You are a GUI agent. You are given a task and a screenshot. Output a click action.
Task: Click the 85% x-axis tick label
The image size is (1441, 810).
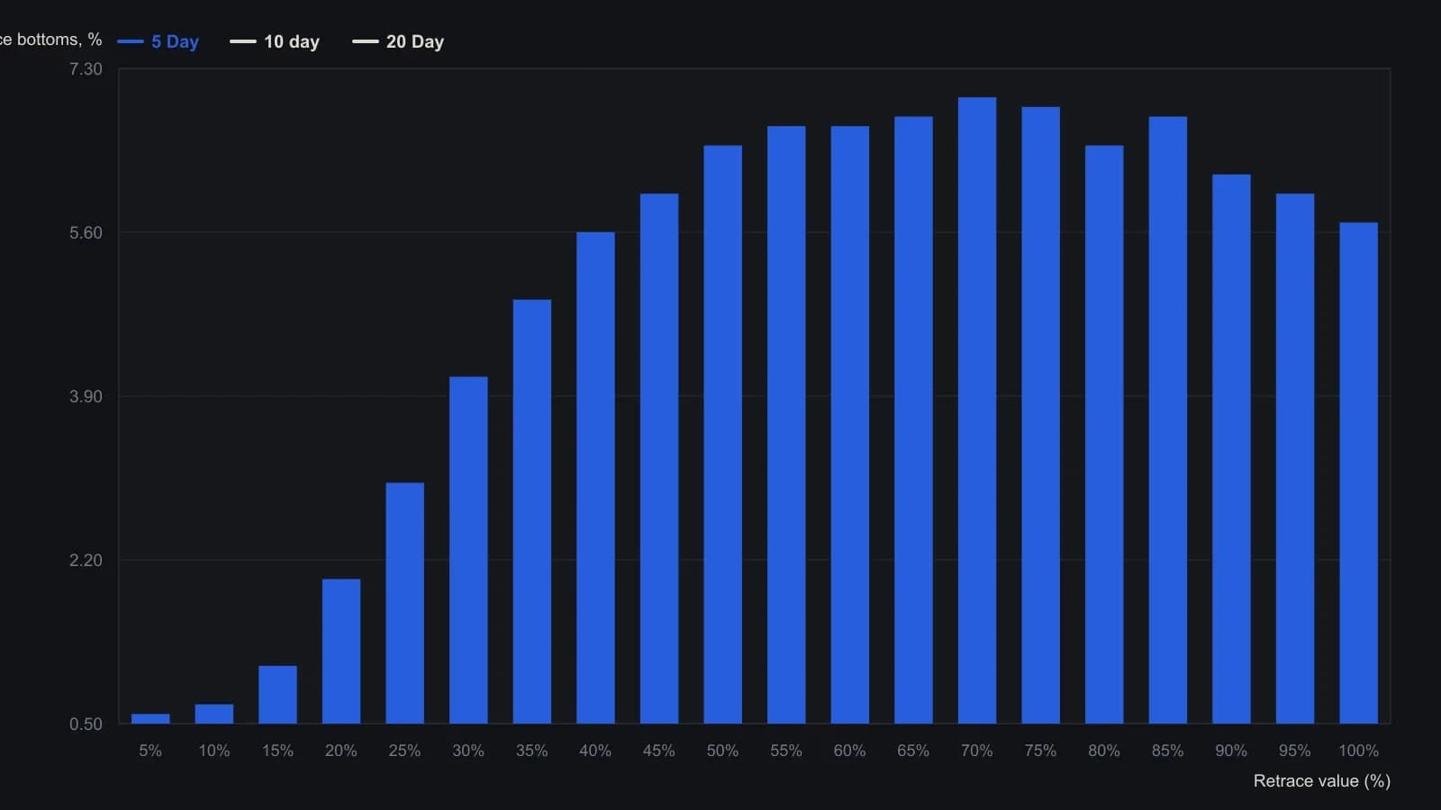pyautogui.click(x=1167, y=751)
